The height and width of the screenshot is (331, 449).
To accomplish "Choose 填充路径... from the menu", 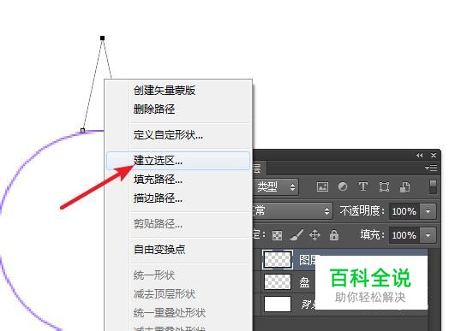I will click(x=158, y=180).
